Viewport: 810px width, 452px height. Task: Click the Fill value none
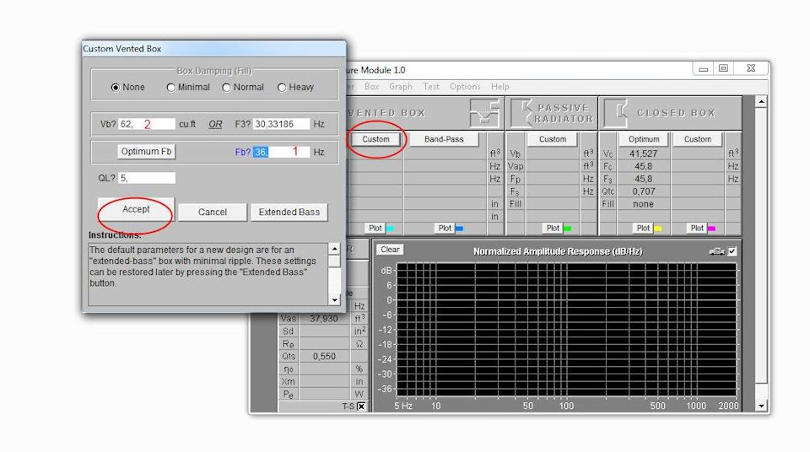[x=643, y=204]
